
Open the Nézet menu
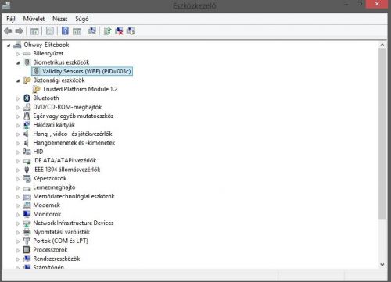point(60,19)
